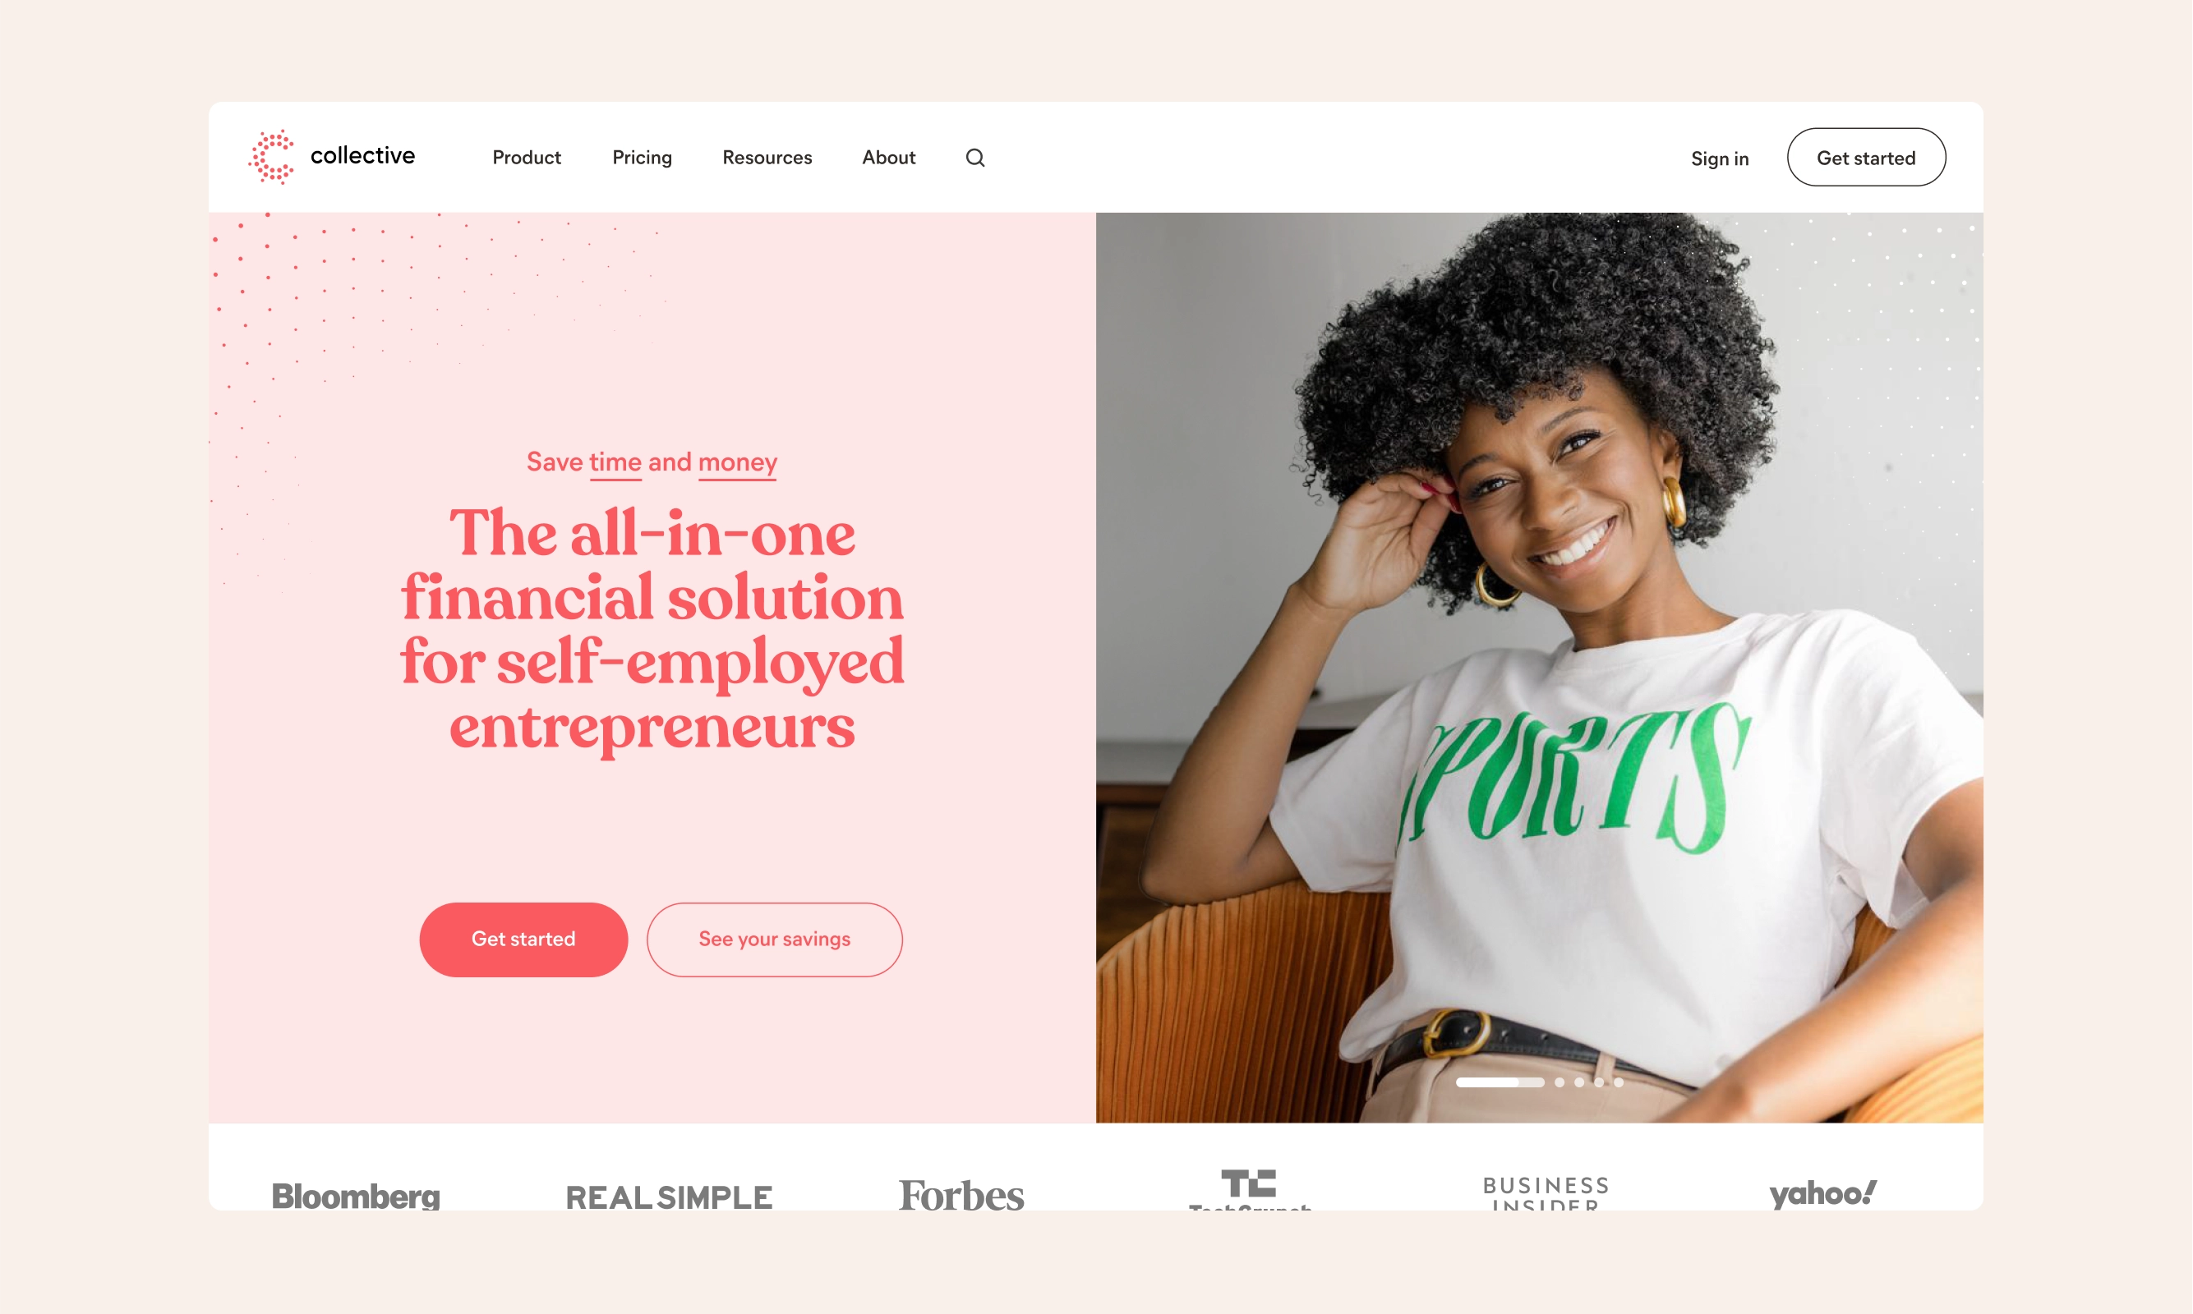Click the active carousel progress bar
The width and height of the screenshot is (2193, 1314).
[x=1500, y=1082]
